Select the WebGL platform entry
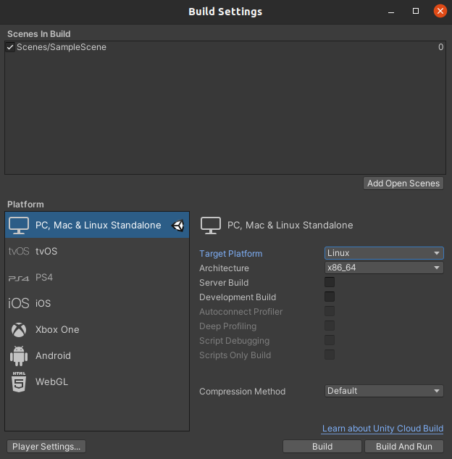452x459 pixels. [x=52, y=382]
